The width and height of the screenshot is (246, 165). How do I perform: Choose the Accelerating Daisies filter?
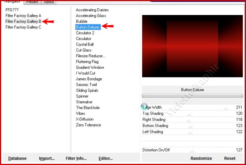92,10
